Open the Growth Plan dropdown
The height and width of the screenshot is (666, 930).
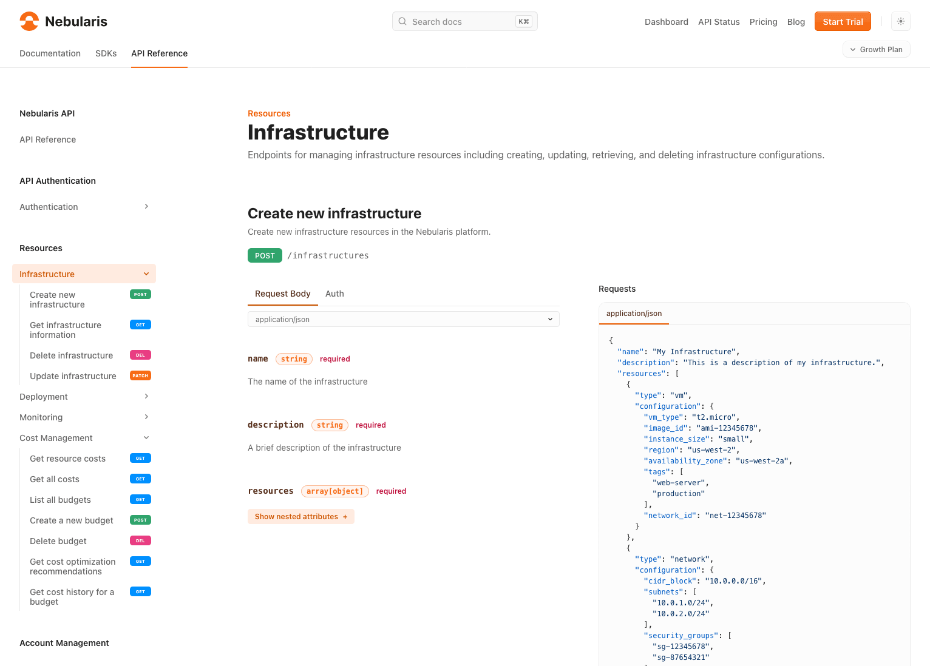pyautogui.click(x=876, y=49)
